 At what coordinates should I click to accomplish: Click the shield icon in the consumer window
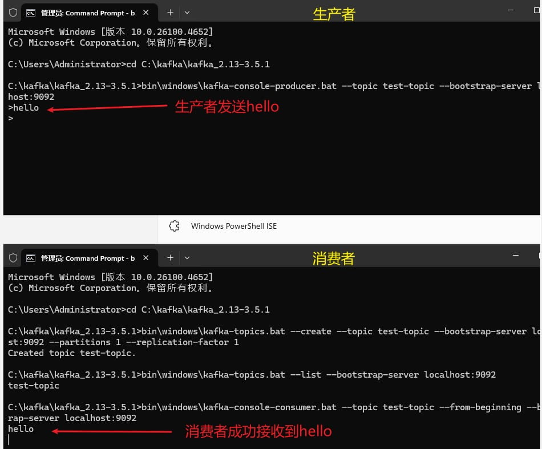click(x=13, y=258)
